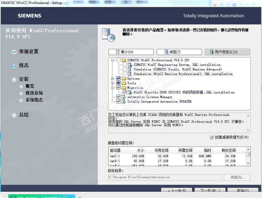Click the 最小(M) minimal configuration button
The image size is (262, 198).
tap(131, 52)
